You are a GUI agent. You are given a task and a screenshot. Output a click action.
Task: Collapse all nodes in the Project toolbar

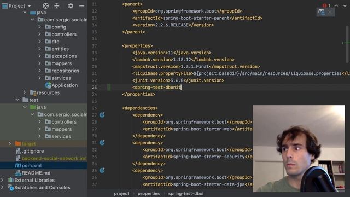click(57, 6)
